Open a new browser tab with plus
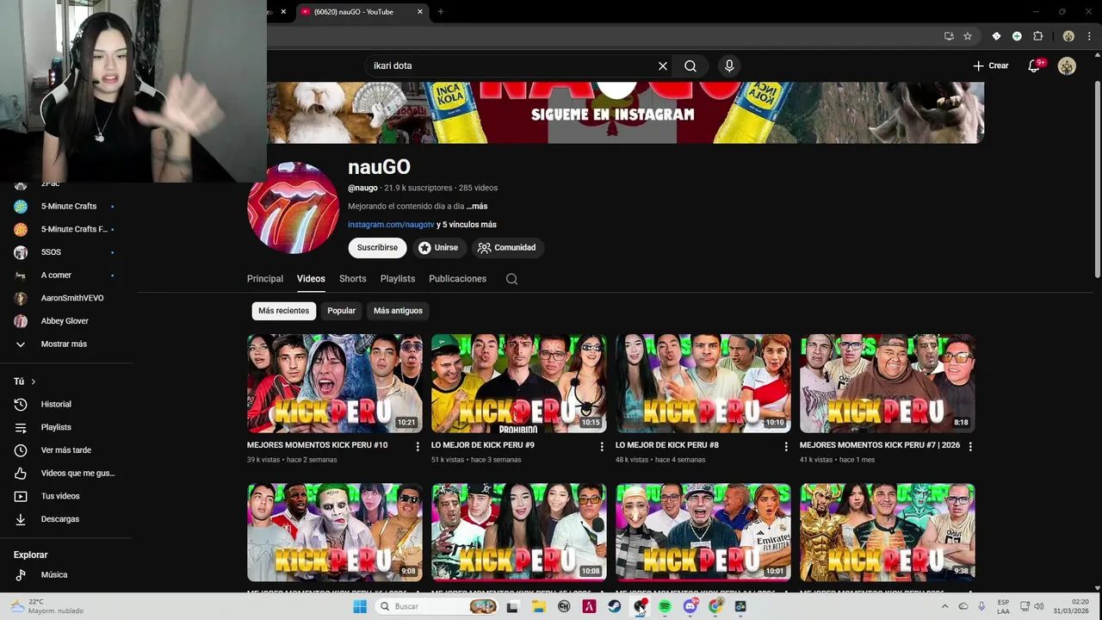1102x620 pixels. (x=440, y=12)
